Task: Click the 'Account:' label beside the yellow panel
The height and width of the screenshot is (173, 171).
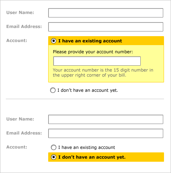Action: tap(17, 40)
